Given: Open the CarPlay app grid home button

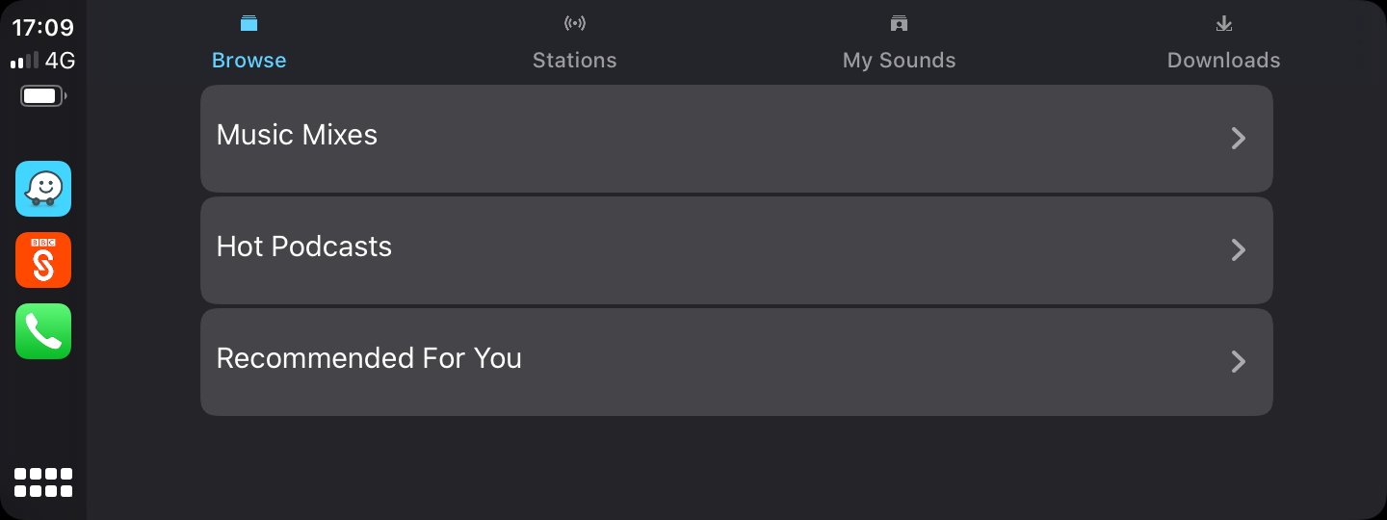Looking at the screenshot, I should click(x=43, y=482).
